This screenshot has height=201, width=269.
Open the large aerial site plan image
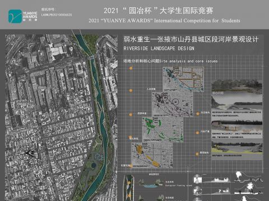[x=61, y=117]
